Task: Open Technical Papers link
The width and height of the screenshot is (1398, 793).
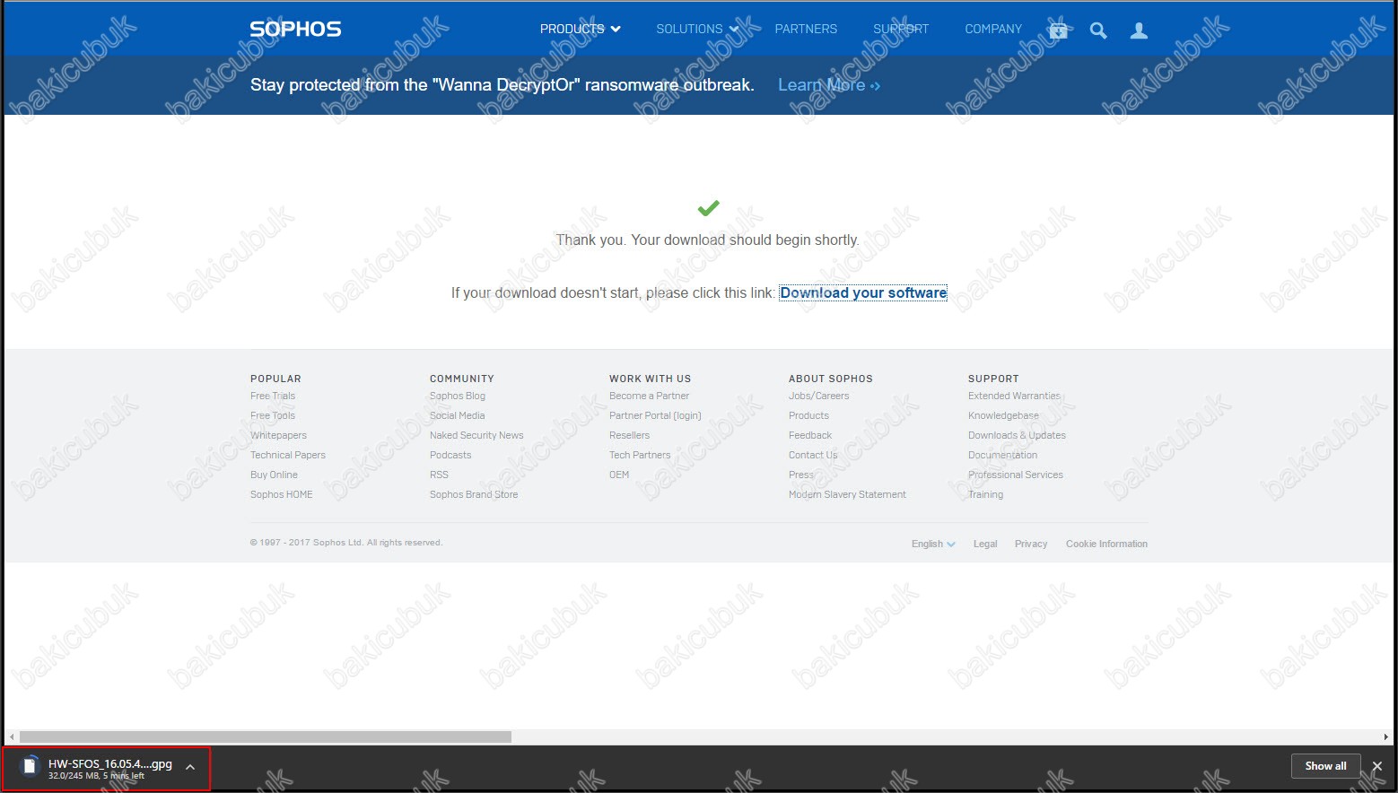Action: pos(288,455)
